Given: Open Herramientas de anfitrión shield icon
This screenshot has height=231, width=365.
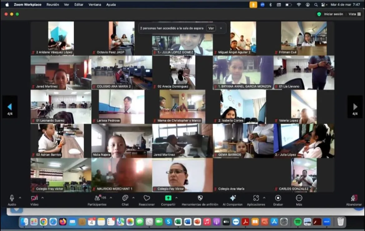Looking at the screenshot, I should pos(200,198).
